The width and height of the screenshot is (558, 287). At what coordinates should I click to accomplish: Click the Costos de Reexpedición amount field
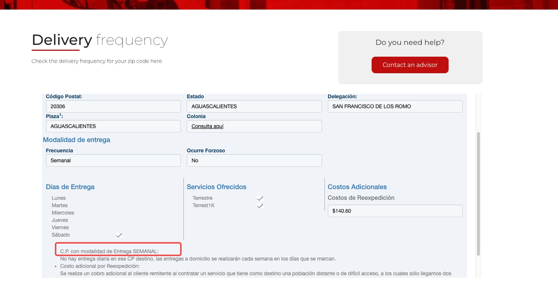point(395,211)
